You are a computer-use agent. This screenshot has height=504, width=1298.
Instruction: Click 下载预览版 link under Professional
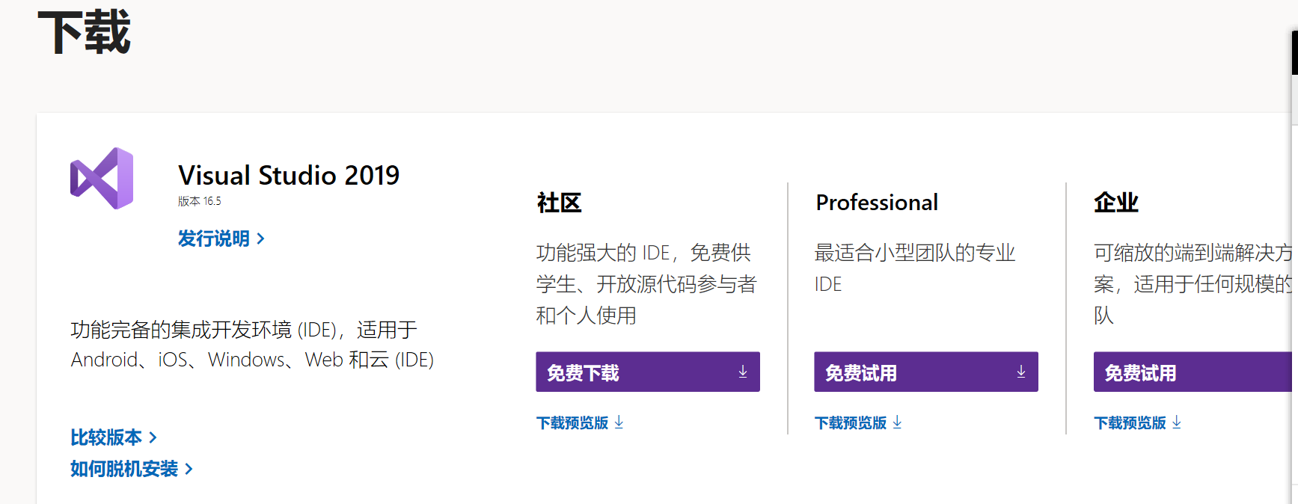click(858, 422)
